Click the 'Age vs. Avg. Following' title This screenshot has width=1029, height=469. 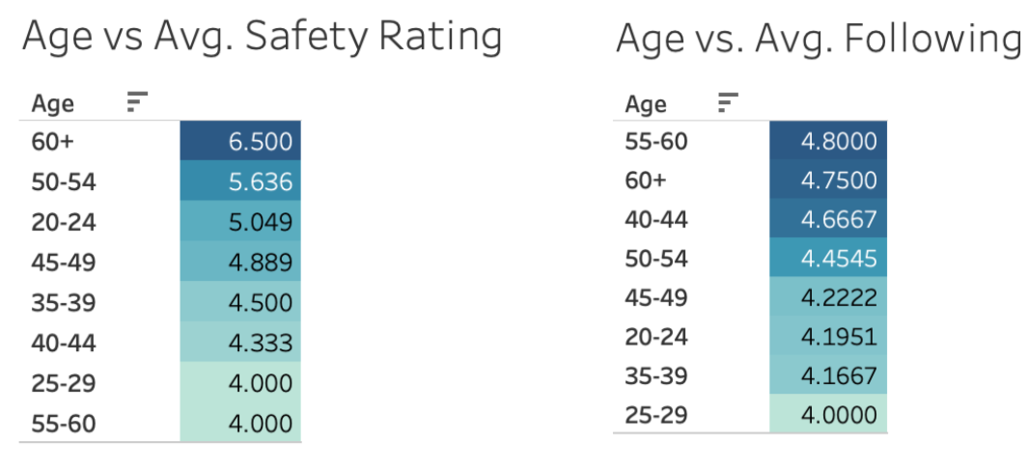[820, 38]
